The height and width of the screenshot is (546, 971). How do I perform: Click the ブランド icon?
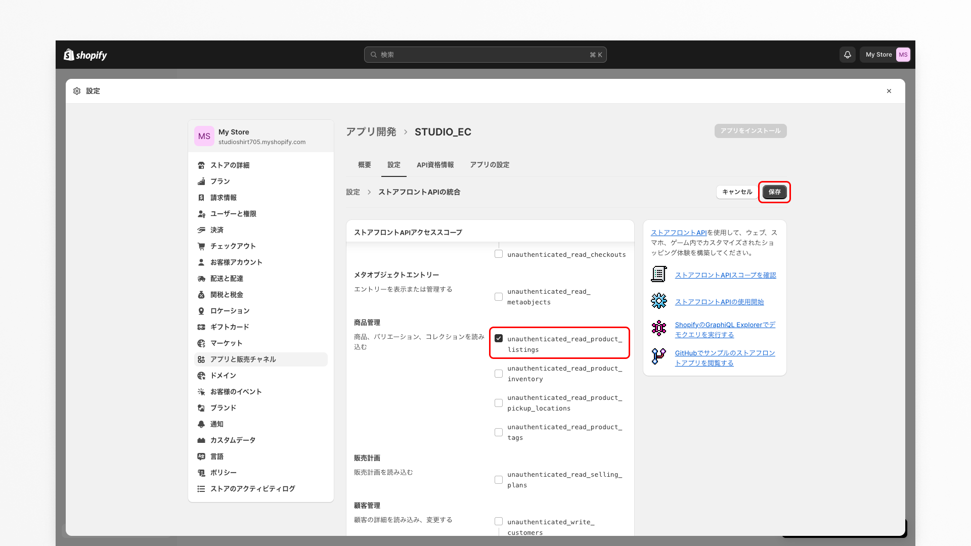201,408
